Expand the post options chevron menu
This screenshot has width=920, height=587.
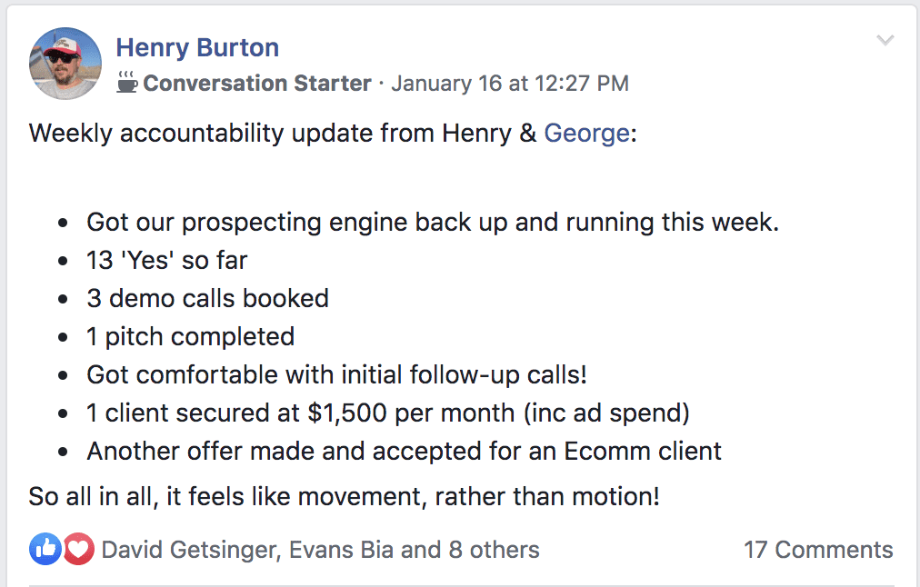(x=885, y=40)
